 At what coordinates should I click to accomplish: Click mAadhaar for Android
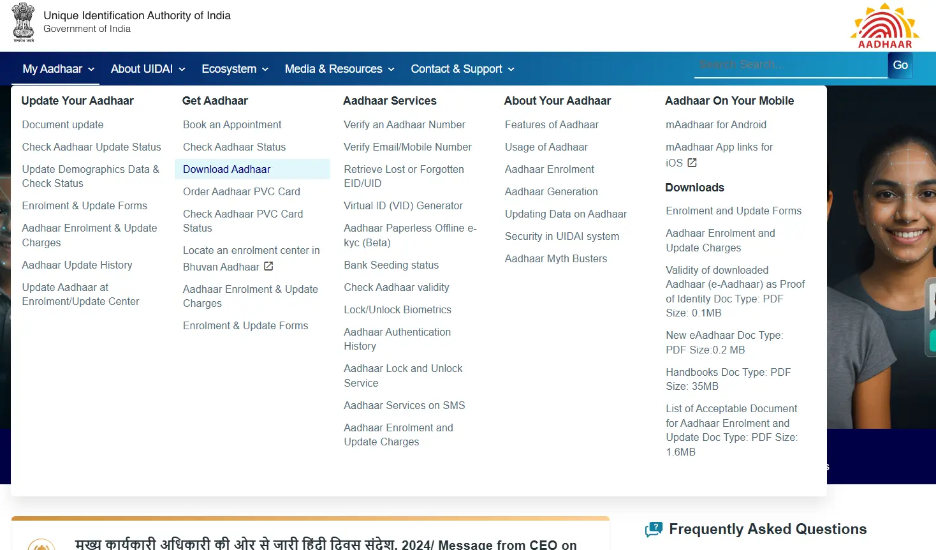pos(715,124)
